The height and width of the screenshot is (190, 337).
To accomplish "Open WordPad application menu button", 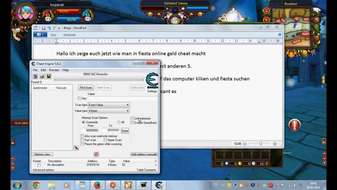I will point(40,35).
